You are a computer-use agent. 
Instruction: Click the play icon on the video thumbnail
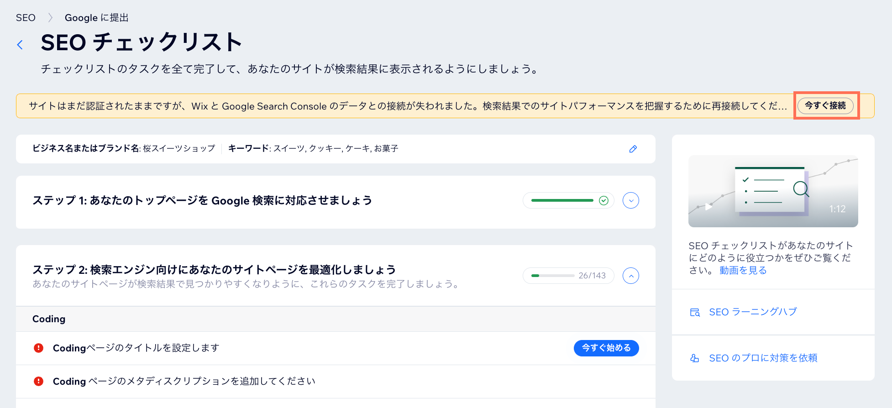(x=708, y=207)
